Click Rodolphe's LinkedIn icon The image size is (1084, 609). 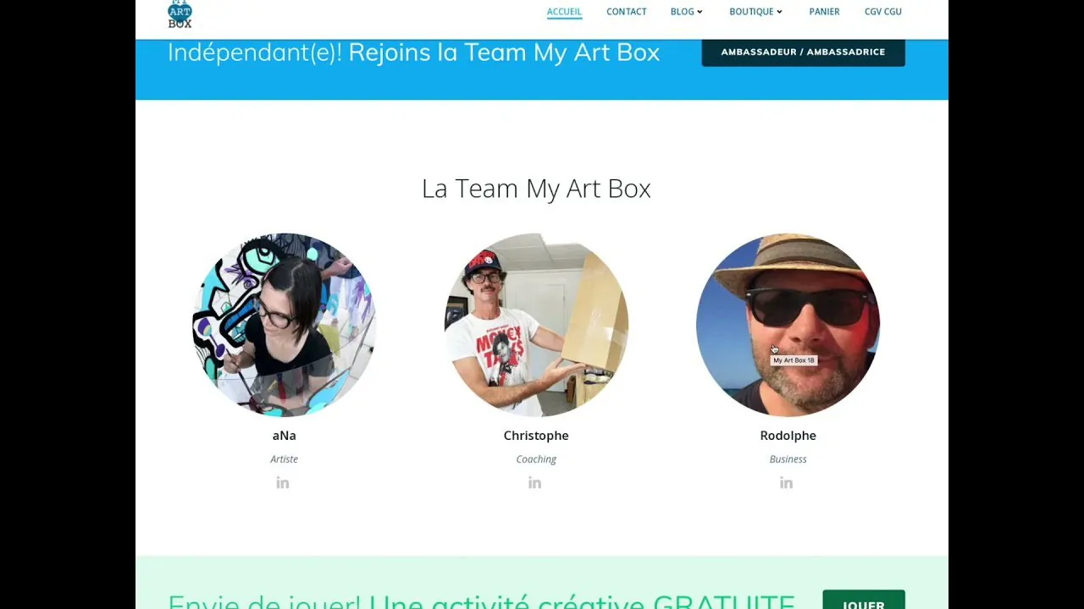pyautogui.click(x=786, y=482)
